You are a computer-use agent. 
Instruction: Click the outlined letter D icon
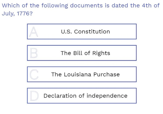tap(34, 96)
